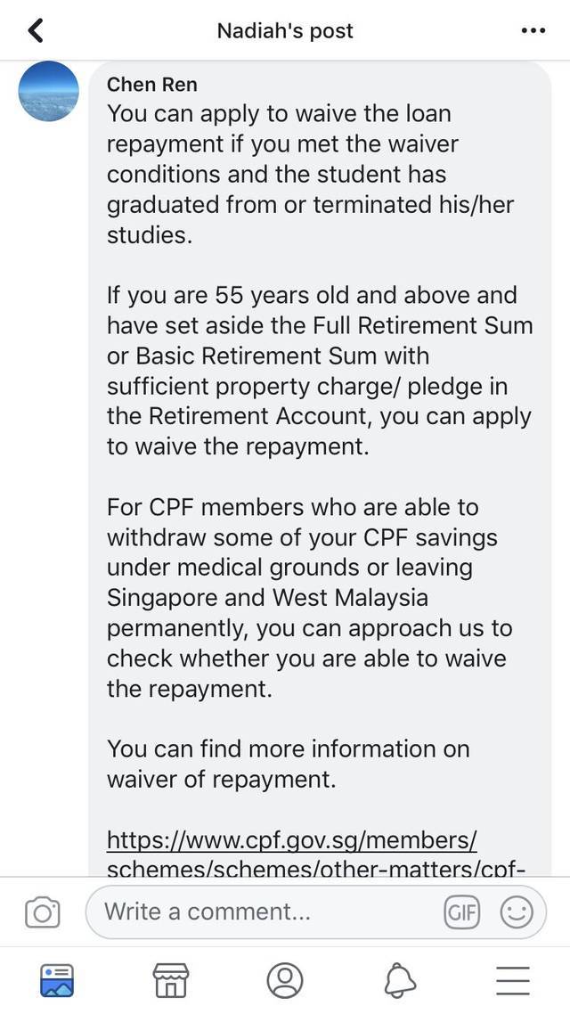The width and height of the screenshot is (570, 1014).
Task: Tap the paragraph about 55 years old
Action: (319, 371)
